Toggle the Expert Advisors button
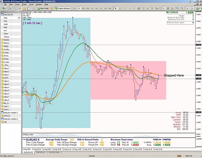The height and width of the screenshot is (158, 202). point(62,8)
